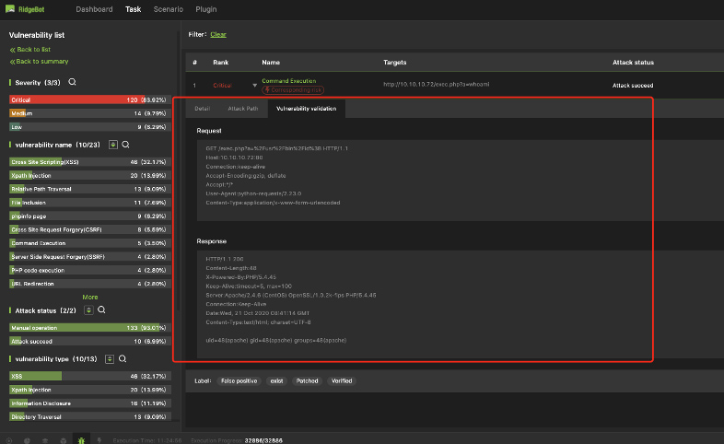Click Back to summary link
Image resolution: width=724 pixels, height=444 pixels.
(40, 62)
